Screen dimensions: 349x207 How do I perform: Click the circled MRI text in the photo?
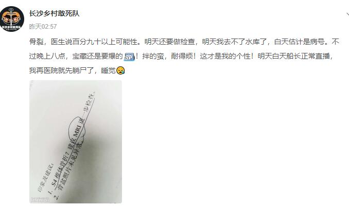click(78, 129)
